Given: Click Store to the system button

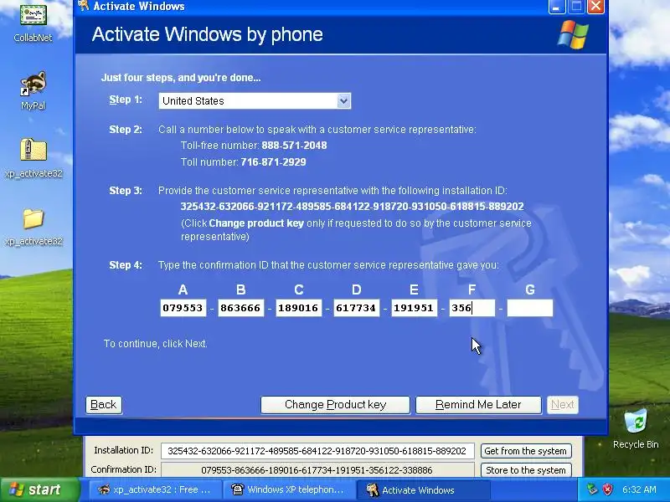Looking at the screenshot, I should point(526,470).
